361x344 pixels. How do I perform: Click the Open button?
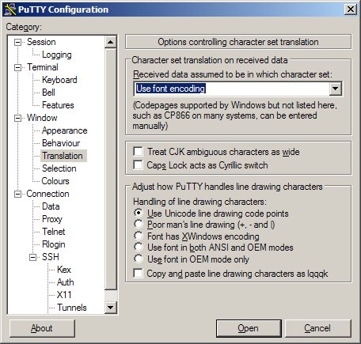[x=249, y=328]
